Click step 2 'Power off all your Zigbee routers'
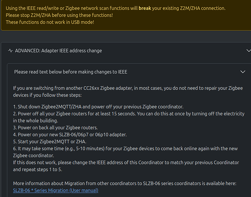 click(129, 117)
